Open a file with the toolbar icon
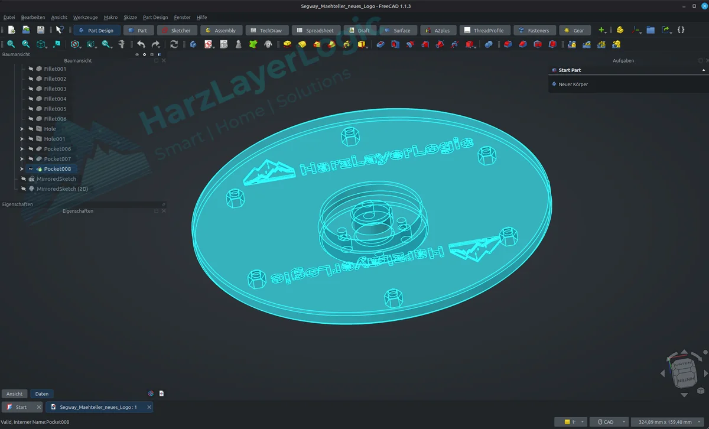This screenshot has height=429, width=709. pos(26,30)
